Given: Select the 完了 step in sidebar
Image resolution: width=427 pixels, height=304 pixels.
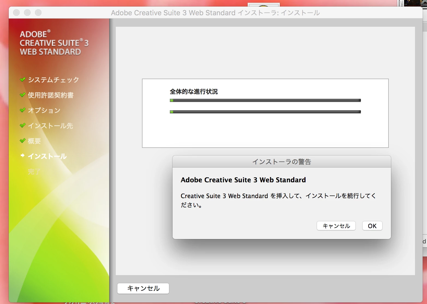Looking at the screenshot, I should click(x=34, y=171).
